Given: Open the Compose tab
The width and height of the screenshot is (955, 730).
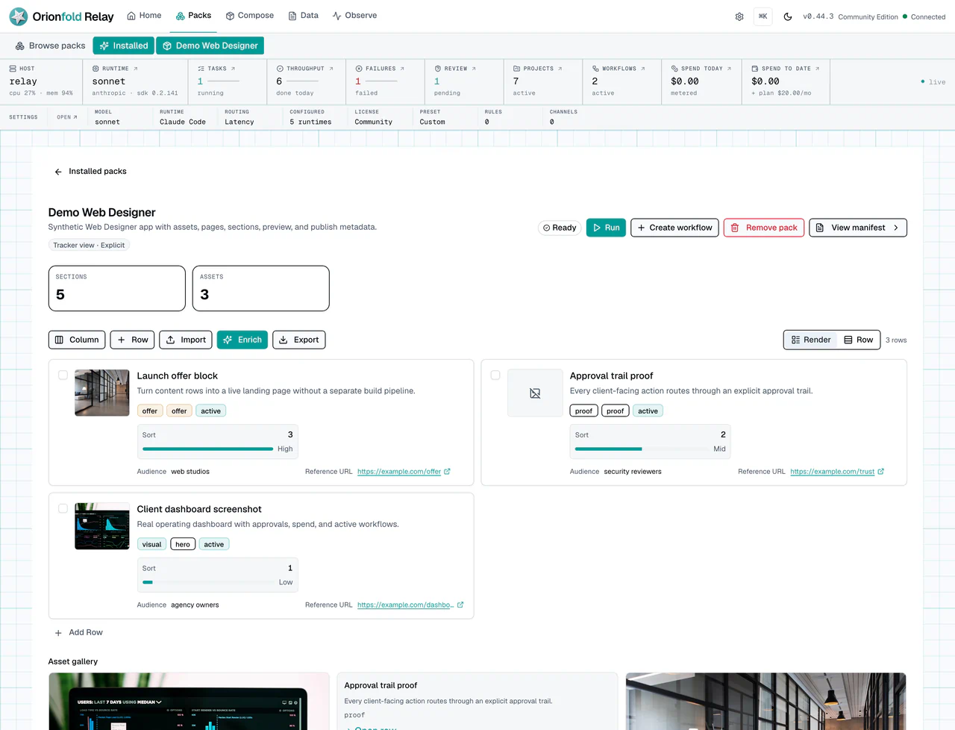Looking at the screenshot, I should click(250, 16).
